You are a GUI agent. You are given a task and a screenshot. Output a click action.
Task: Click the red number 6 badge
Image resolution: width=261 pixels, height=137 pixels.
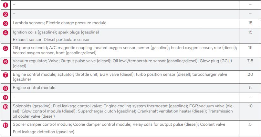5,61
